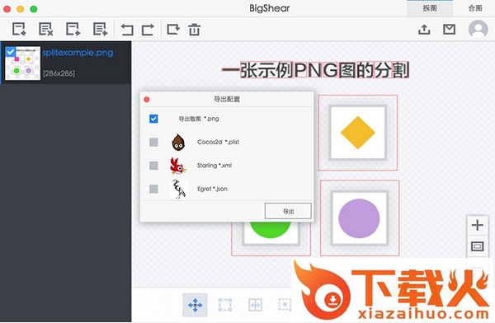Open the user profile avatar

click(x=478, y=30)
